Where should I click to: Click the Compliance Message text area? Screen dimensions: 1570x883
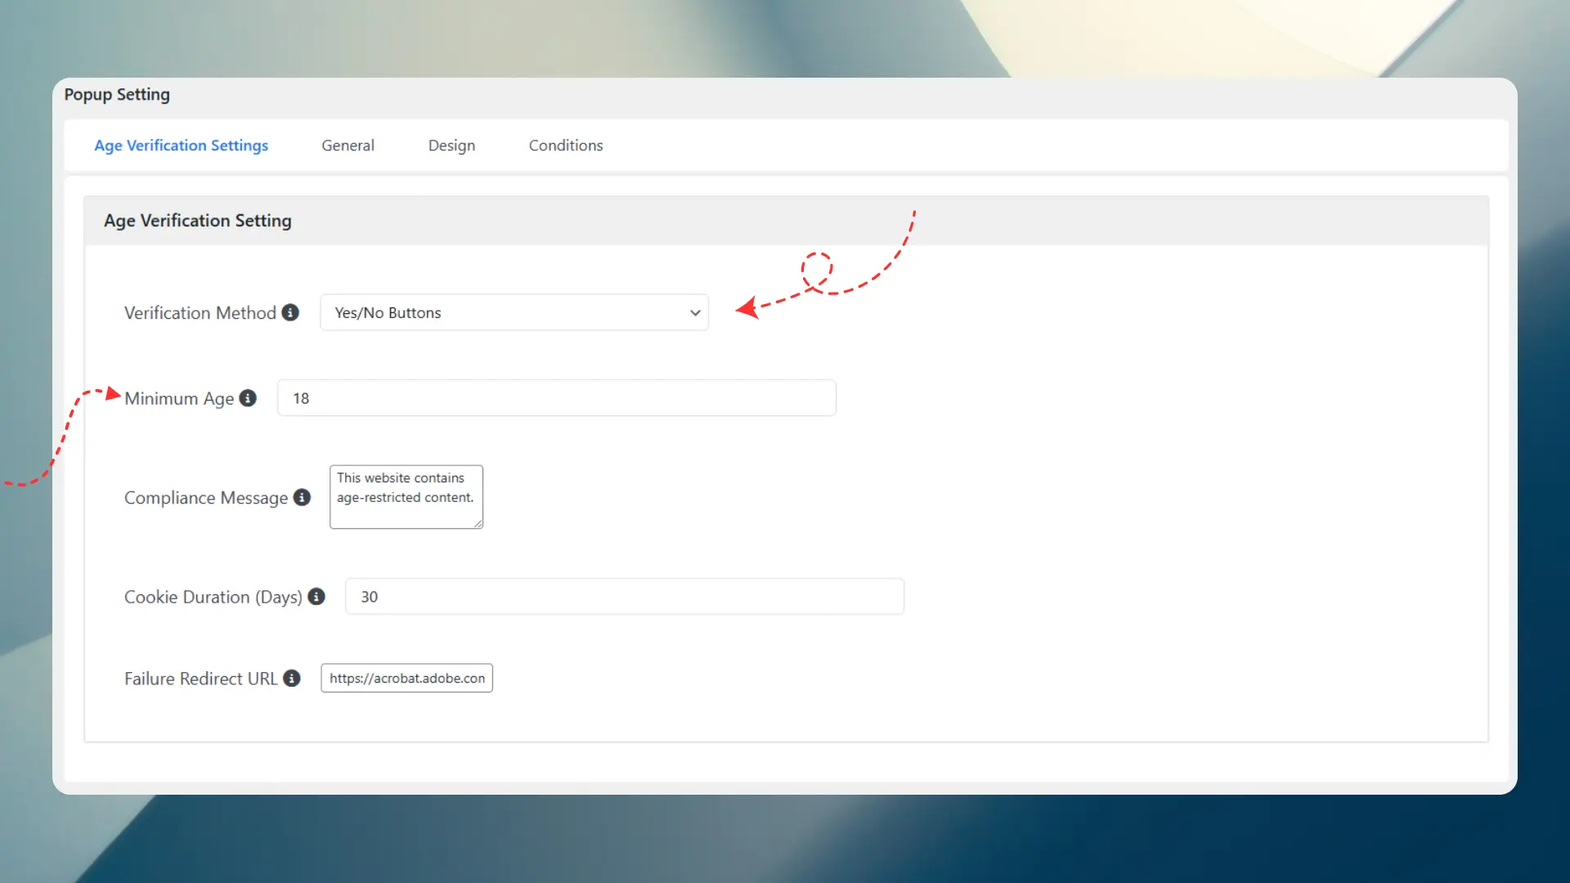pos(406,496)
